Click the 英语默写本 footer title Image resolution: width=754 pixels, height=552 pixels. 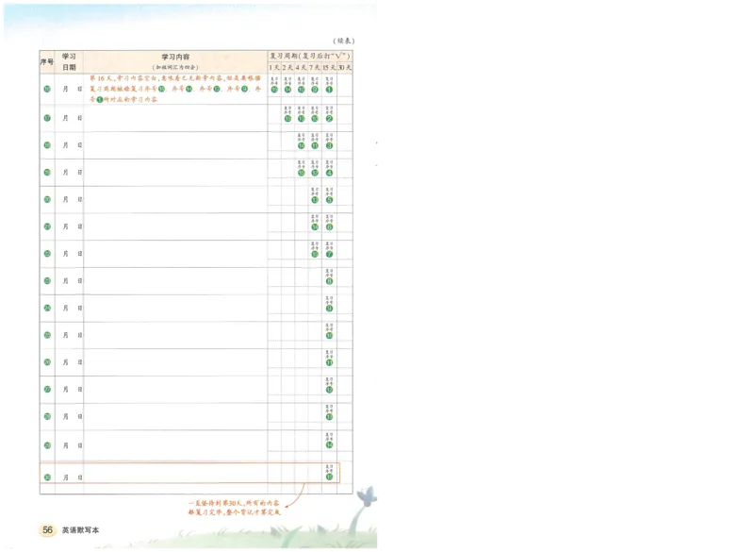coord(81,530)
